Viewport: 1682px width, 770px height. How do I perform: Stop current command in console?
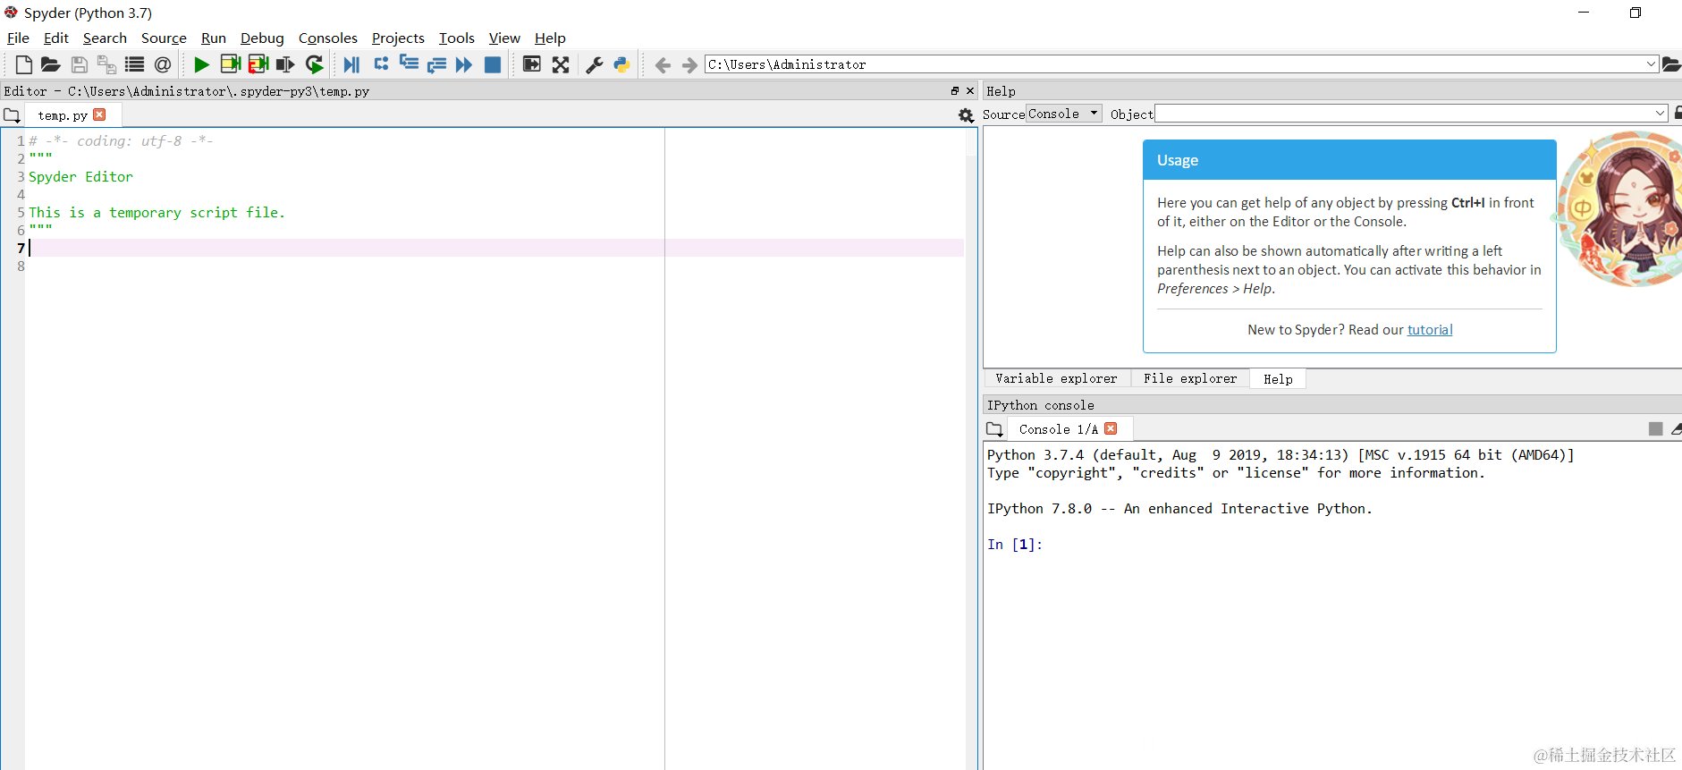(x=1656, y=429)
